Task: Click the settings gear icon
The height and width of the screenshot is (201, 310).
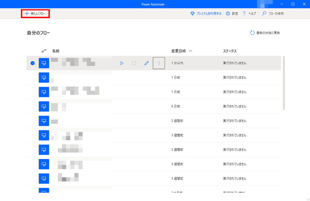Action: click(x=228, y=13)
